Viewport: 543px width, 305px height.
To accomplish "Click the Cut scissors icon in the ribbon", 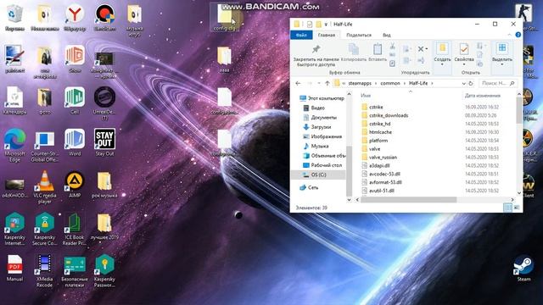I will [392, 46].
